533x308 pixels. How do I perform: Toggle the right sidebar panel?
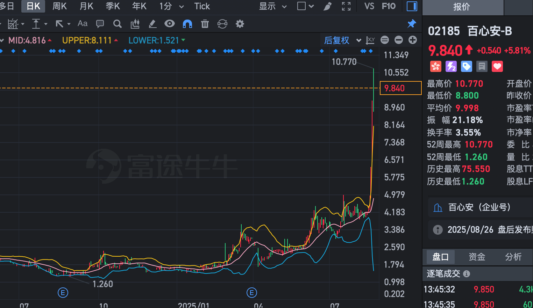click(412, 6)
